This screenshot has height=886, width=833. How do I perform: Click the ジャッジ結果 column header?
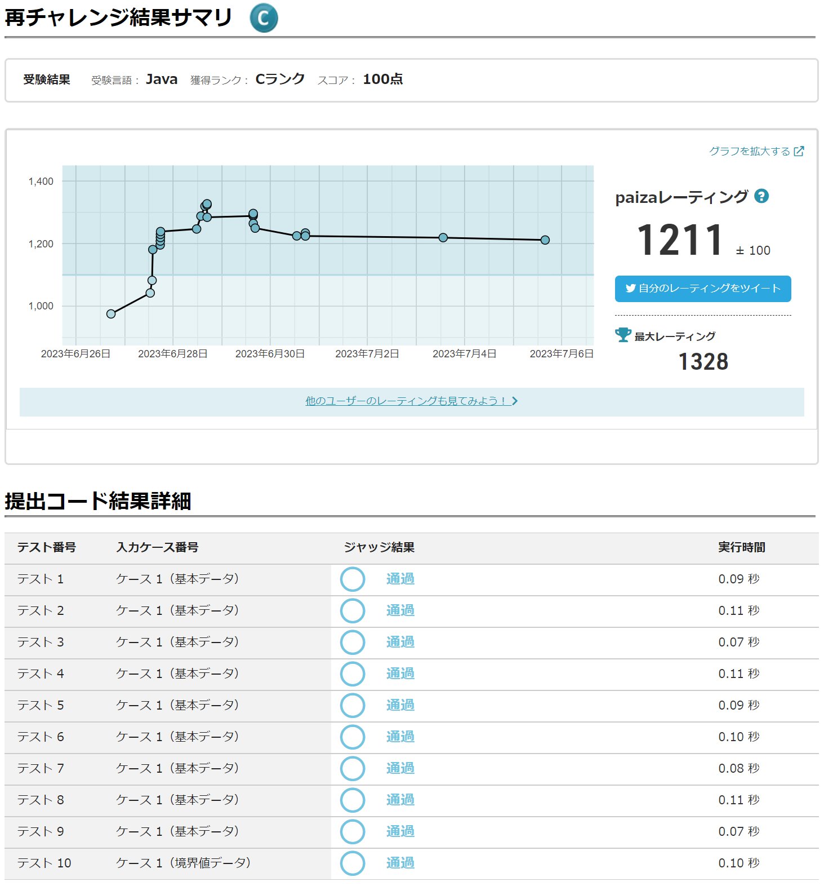tap(379, 547)
